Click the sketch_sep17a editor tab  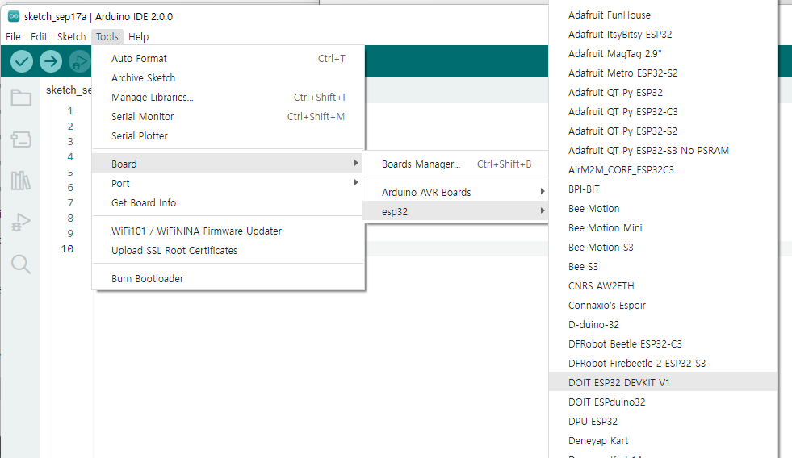(x=67, y=90)
